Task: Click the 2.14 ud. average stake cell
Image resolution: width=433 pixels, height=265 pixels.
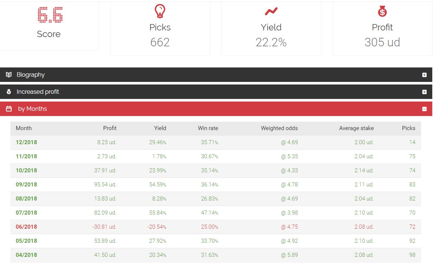Action: pyautogui.click(x=364, y=170)
